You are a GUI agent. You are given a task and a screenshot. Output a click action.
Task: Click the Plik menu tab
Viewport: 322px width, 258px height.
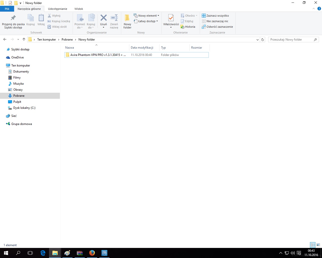(x=7, y=9)
